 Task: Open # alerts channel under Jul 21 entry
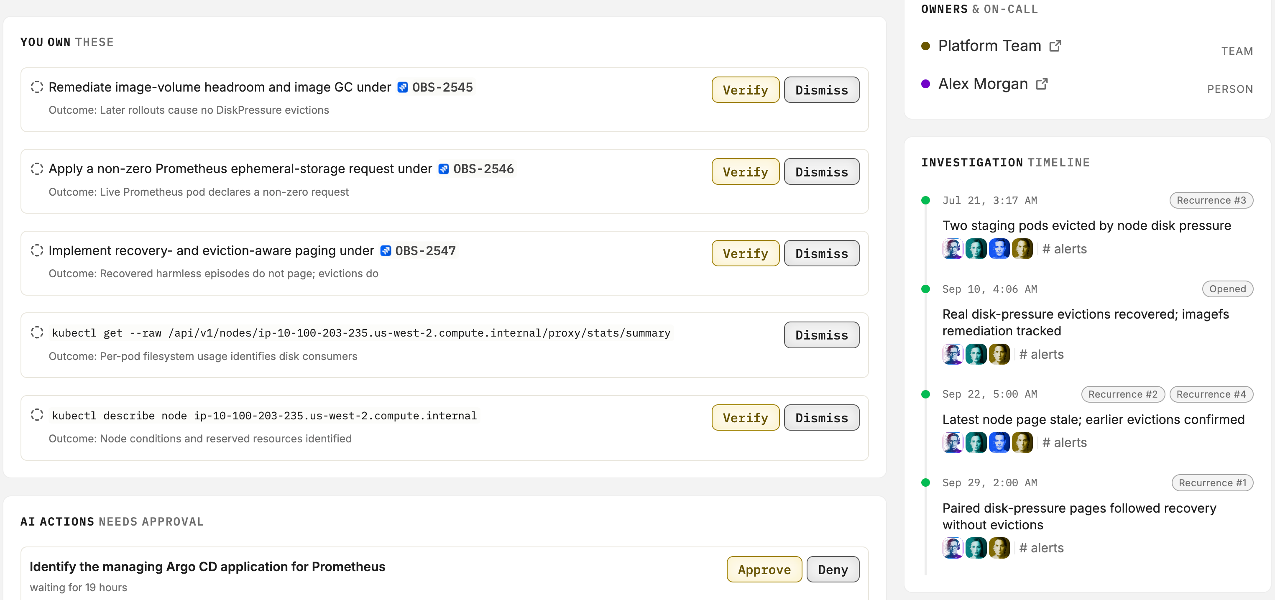[1064, 250]
